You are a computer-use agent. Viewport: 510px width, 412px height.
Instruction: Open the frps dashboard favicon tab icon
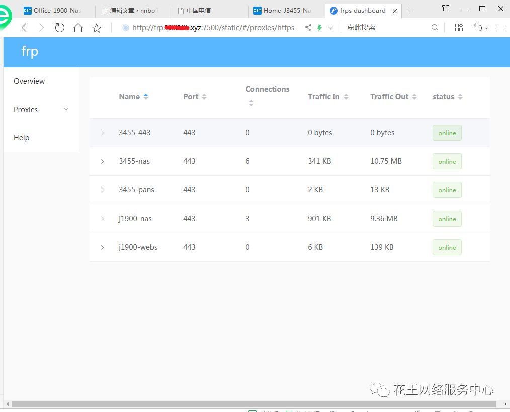coord(333,10)
